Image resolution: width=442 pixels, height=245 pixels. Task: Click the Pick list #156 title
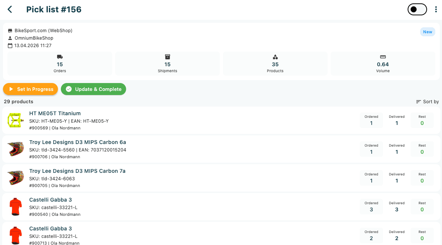pos(54,9)
